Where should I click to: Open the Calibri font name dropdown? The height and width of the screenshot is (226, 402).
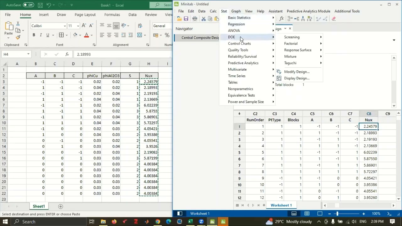click(x=65, y=26)
